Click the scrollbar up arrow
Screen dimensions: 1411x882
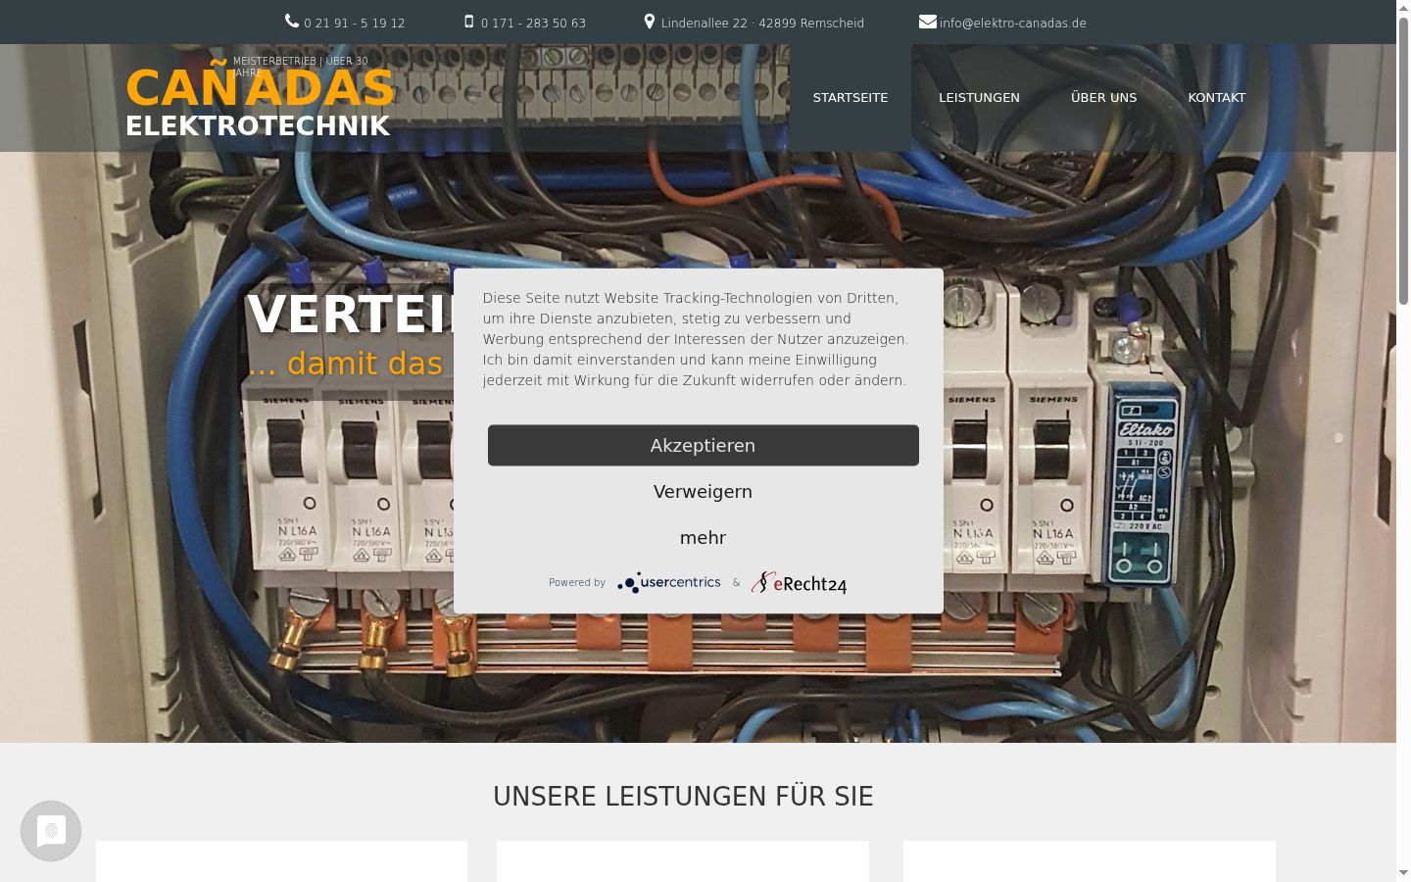tap(1403, 8)
